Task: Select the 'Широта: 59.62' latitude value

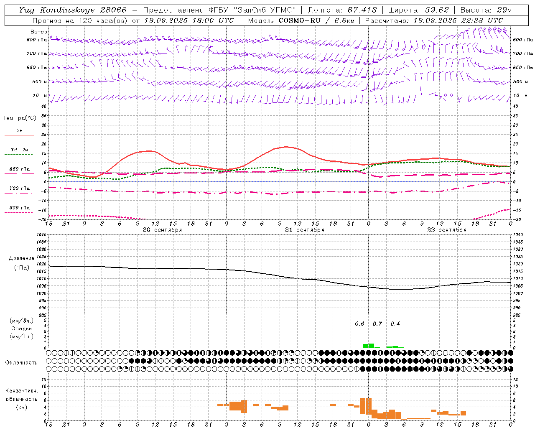Action: [x=418, y=10]
